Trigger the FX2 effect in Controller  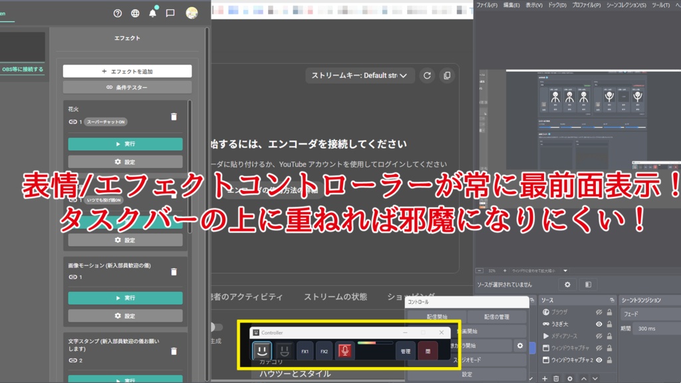(x=324, y=351)
